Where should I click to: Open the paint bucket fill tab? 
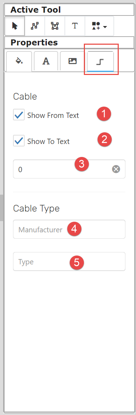[19, 61]
